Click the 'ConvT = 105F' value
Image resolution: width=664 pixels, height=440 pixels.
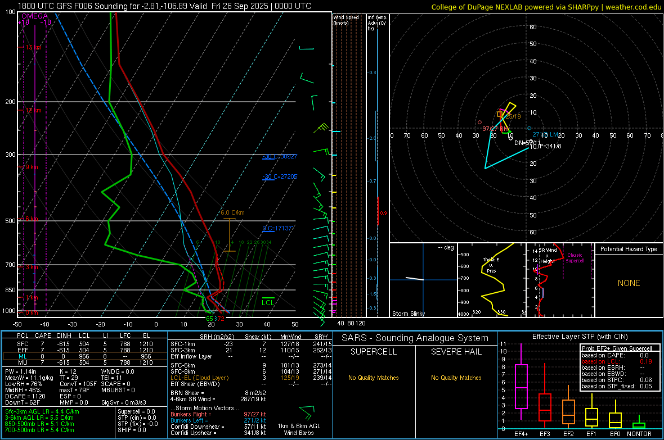point(78,384)
